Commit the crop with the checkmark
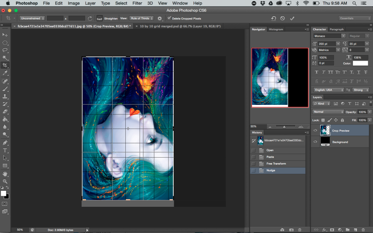This screenshot has width=373, height=233. coord(292,18)
